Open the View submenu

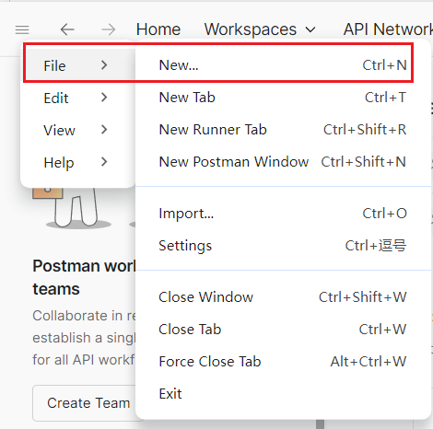pos(77,130)
